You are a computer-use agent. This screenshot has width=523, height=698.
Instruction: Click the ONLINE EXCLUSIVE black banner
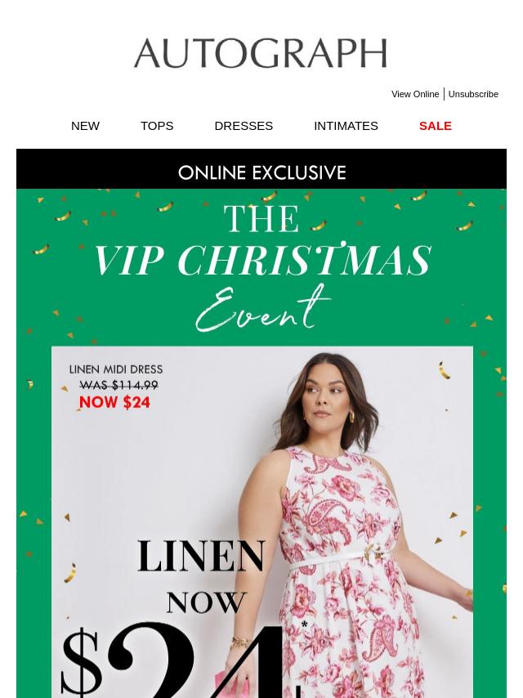(261, 168)
